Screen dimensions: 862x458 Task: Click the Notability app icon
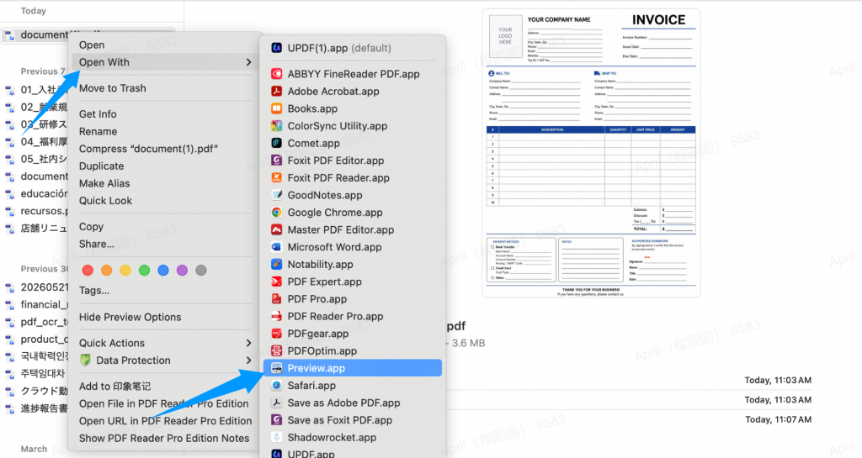pos(276,265)
